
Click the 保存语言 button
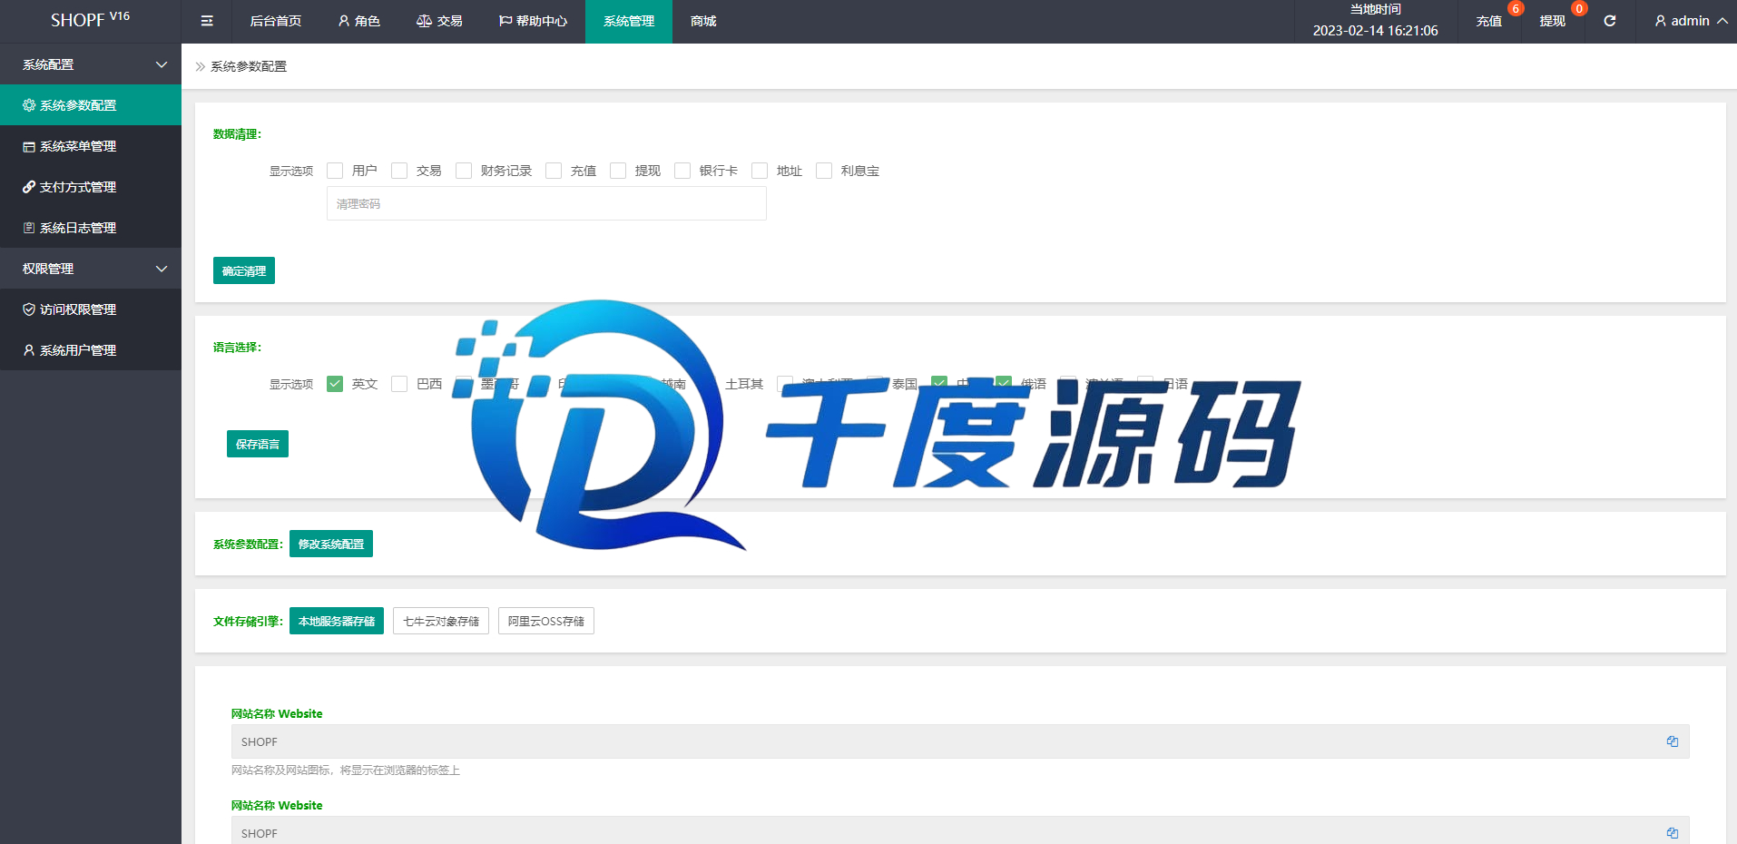click(x=258, y=444)
